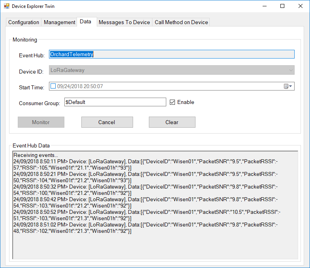
Task: Uncheck the Enable consumer group checkbox
Action: coord(172,102)
